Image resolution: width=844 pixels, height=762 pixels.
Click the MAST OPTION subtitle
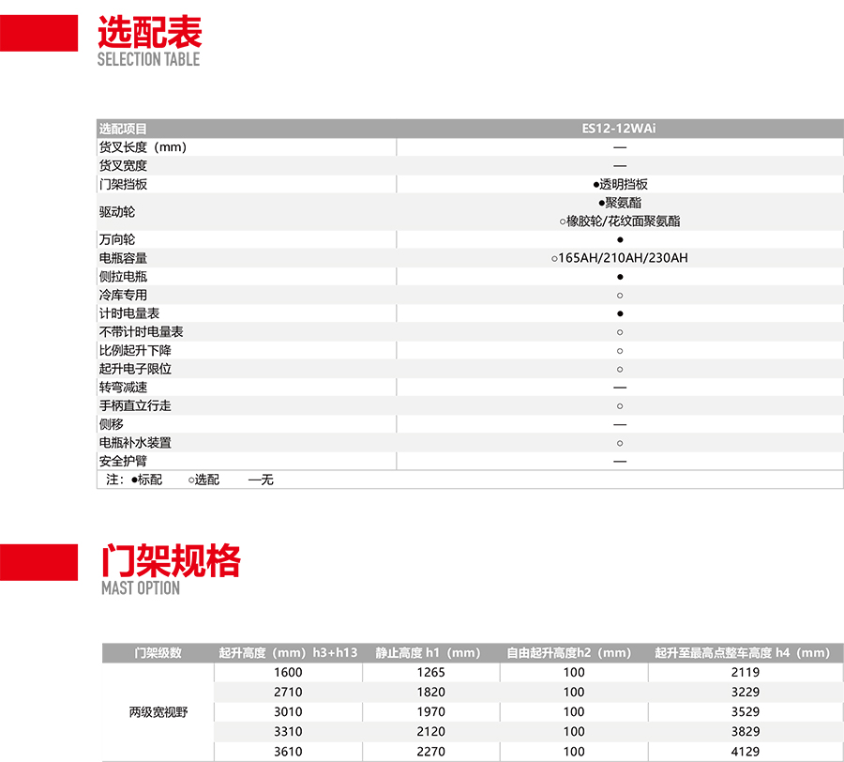click(x=141, y=588)
